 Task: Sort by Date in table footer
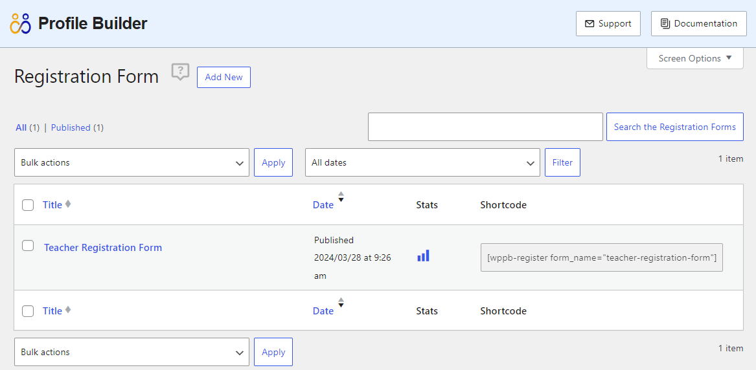(323, 311)
